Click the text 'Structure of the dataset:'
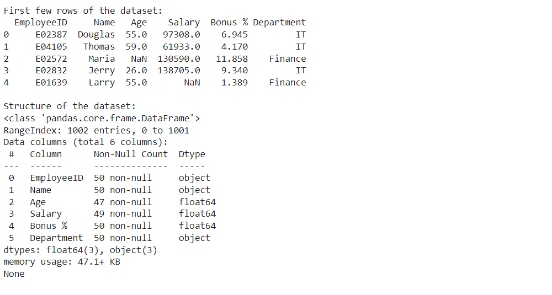The height and width of the screenshot is (295, 552). (70, 106)
